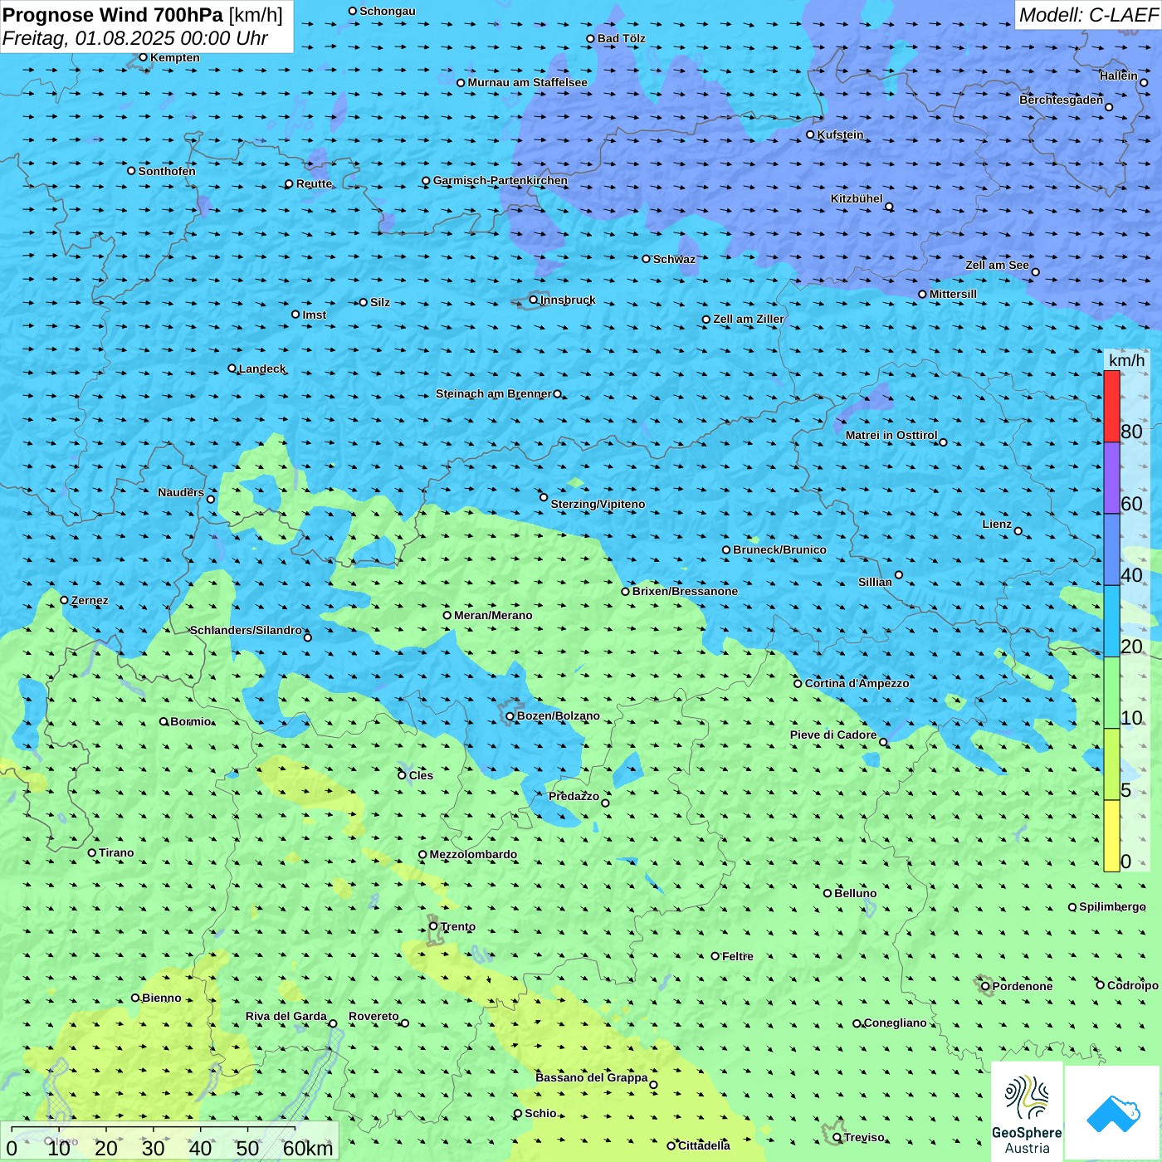Click the Kempten location dot
Viewport: 1162px width, 1162px height.
click(143, 57)
